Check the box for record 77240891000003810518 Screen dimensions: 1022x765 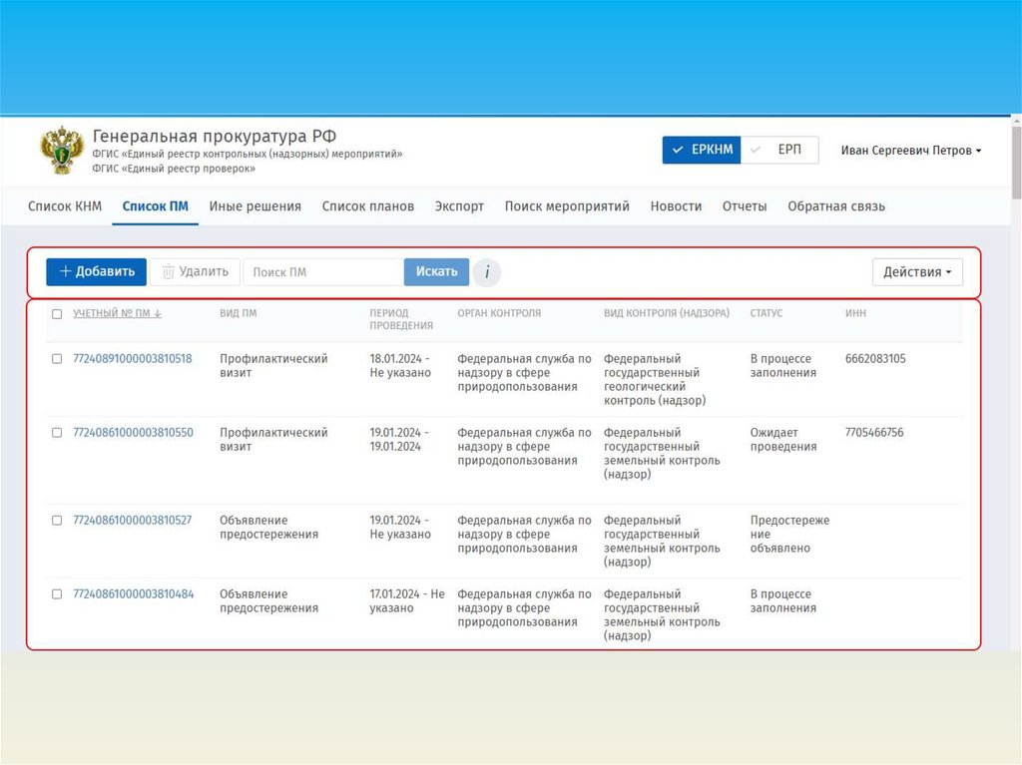click(x=57, y=359)
